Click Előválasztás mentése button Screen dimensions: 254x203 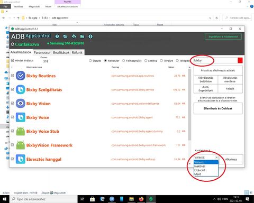(230, 79)
